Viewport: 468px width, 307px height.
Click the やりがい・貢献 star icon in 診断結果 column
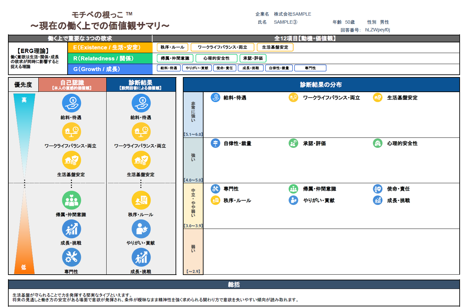point(141,229)
